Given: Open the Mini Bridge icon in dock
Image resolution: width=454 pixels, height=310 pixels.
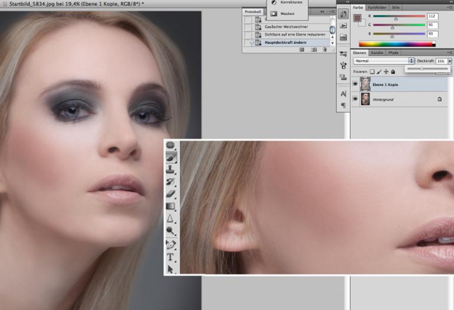Looking at the screenshot, I should (343, 37).
